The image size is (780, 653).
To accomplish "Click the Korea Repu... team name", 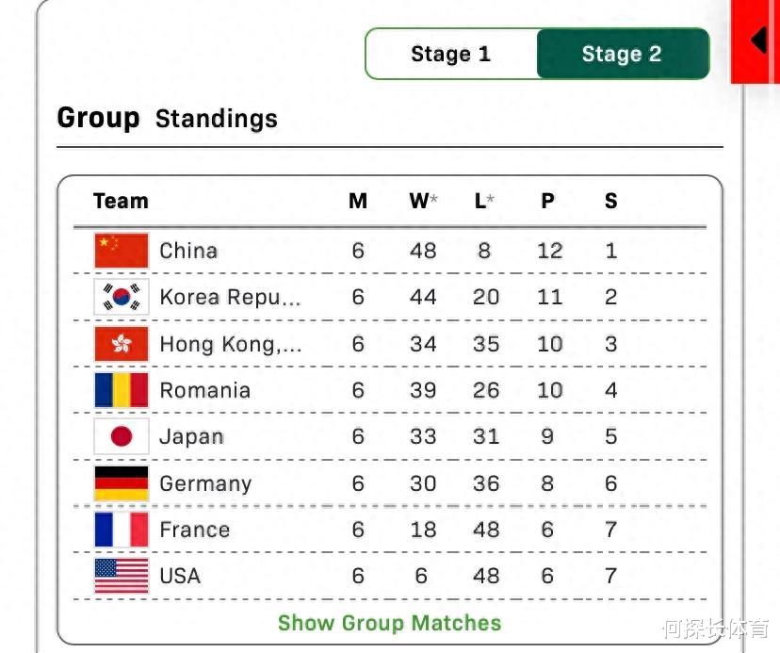I will 230,297.
